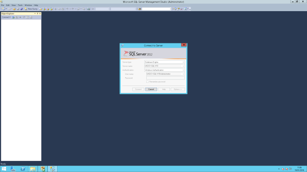Click the Analysis Services XMLA Query icon
The width and height of the screenshot is (307, 172).
[51, 9]
